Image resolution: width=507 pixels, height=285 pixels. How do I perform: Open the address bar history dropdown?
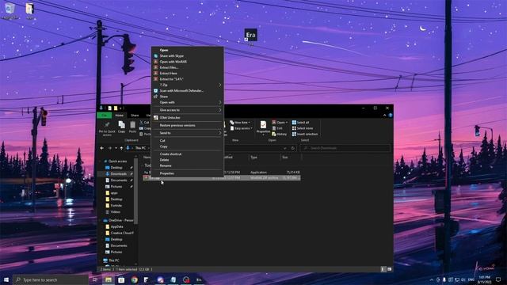[x=285, y=148]
